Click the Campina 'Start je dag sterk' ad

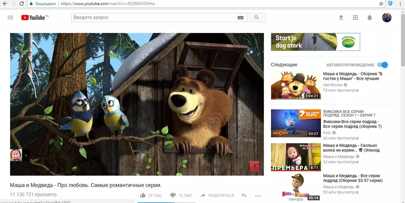(316, 42)
